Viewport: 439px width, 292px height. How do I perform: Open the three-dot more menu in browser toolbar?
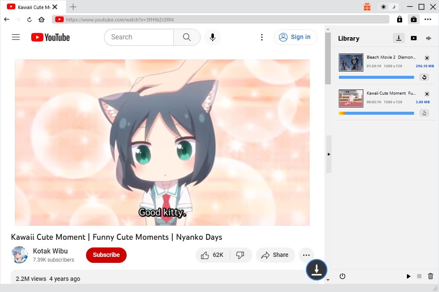click(x=428, y=19)
